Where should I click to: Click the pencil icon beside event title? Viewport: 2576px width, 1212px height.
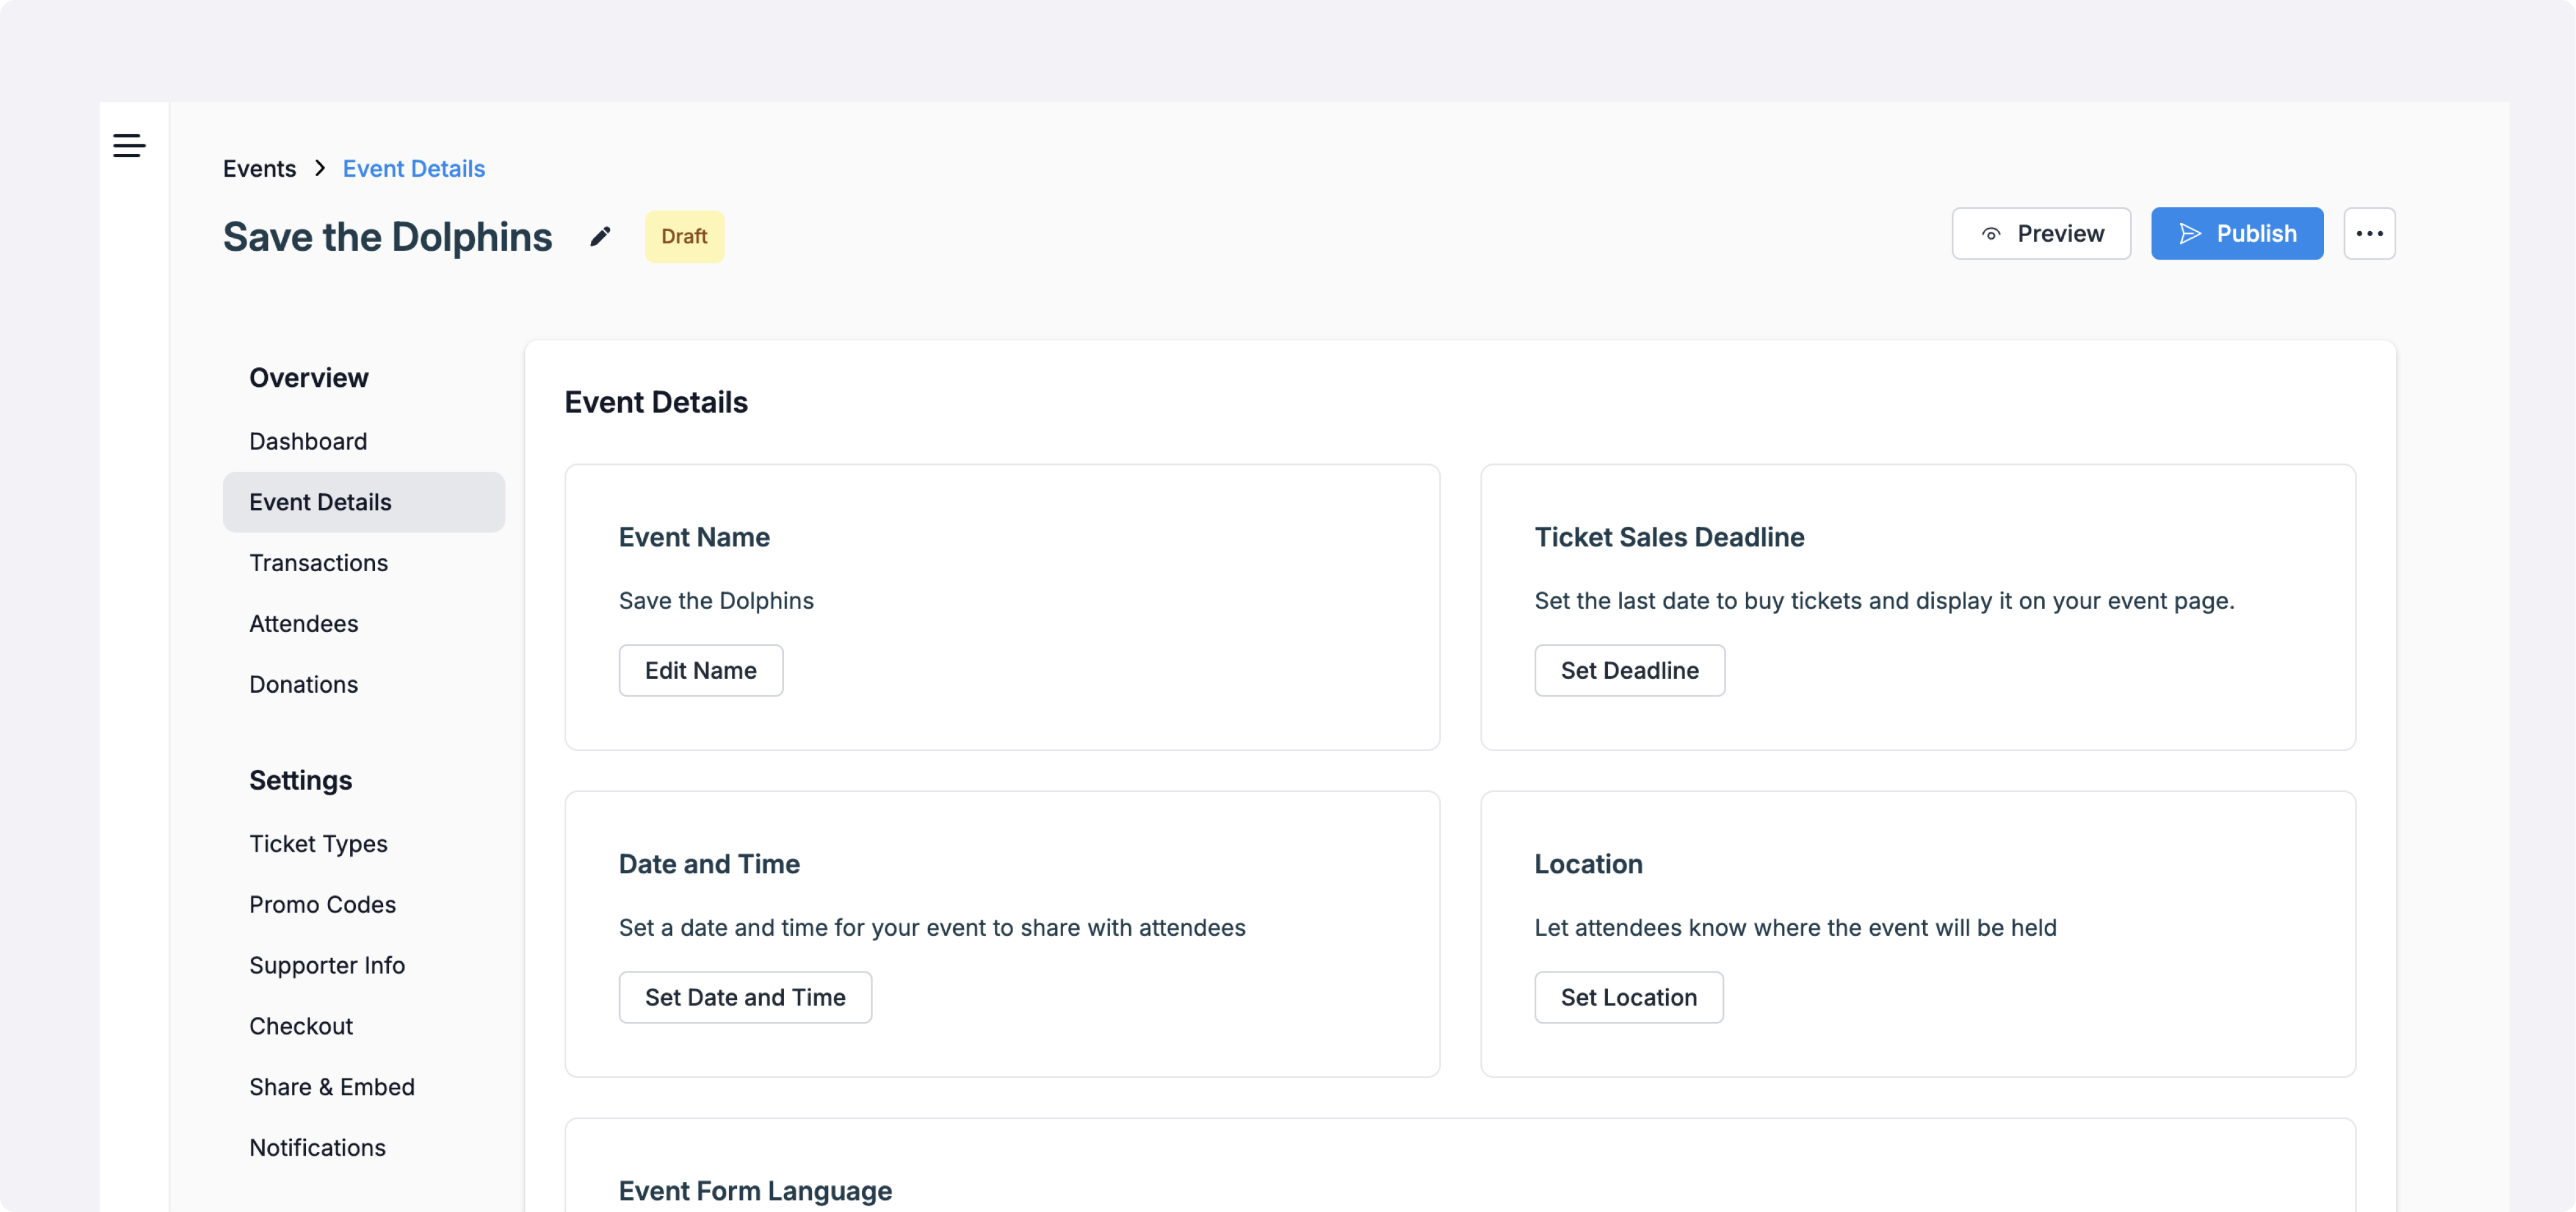coord(600,237)
